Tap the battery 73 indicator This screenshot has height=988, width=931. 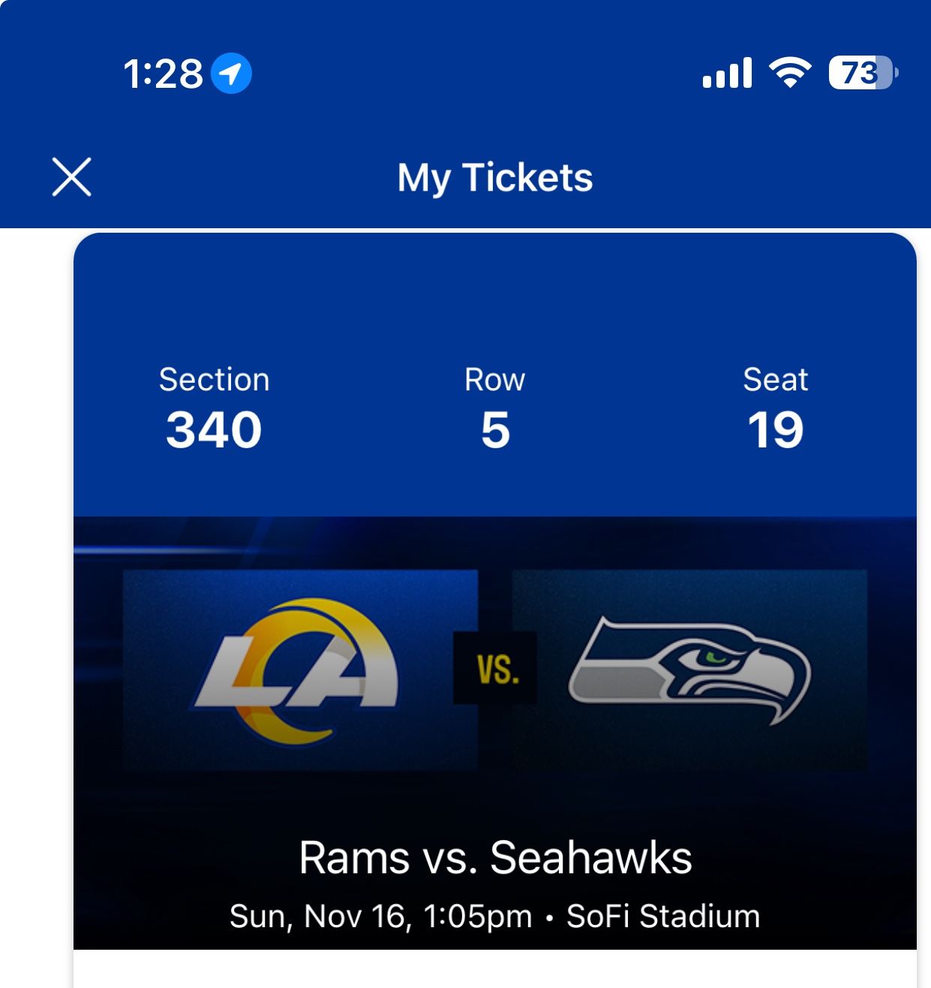862,73
